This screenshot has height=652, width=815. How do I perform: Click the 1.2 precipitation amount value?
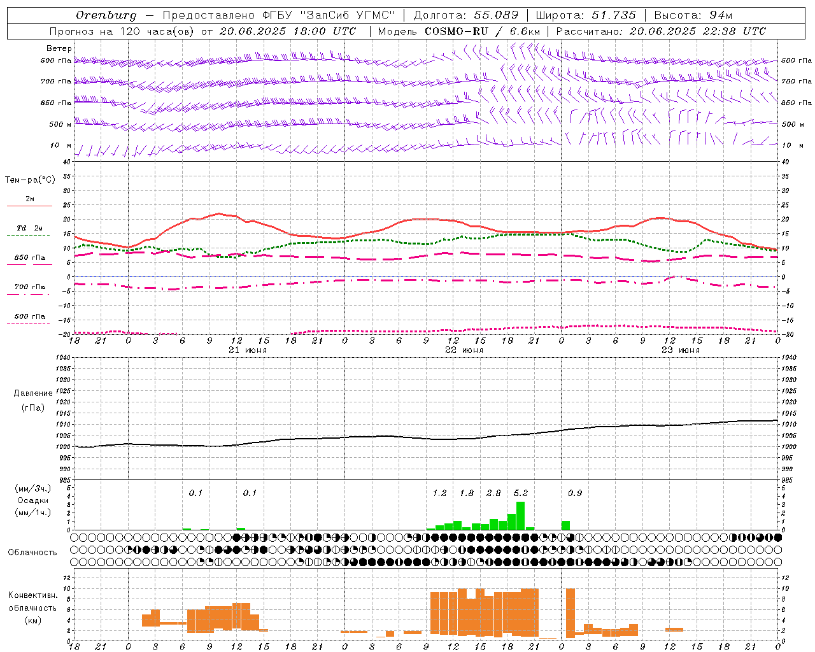click(x=439, y=493)
